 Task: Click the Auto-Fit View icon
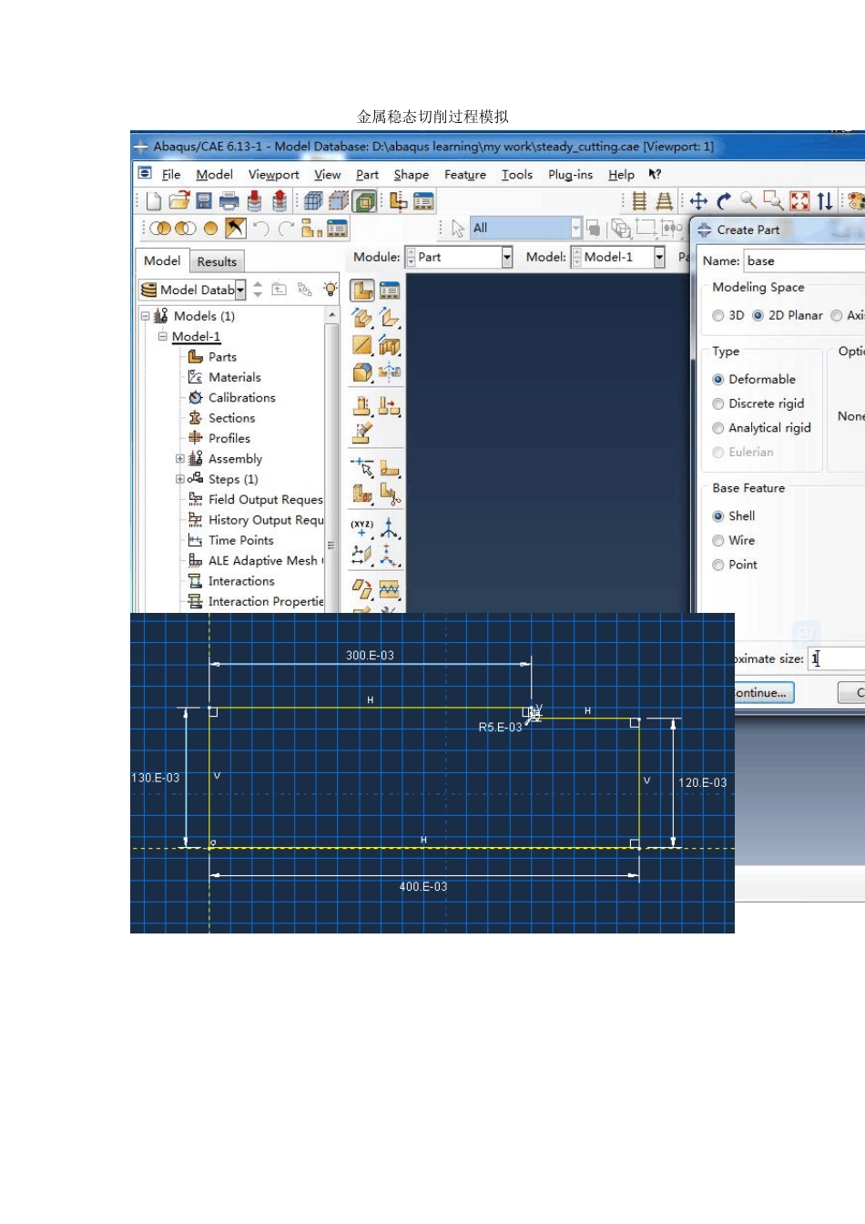(799, 201)
